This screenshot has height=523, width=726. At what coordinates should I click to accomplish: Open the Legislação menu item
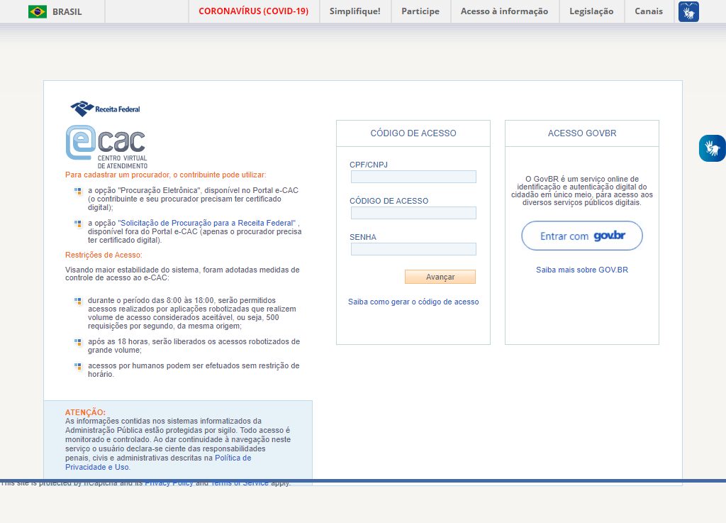click(x=591, y=11)
